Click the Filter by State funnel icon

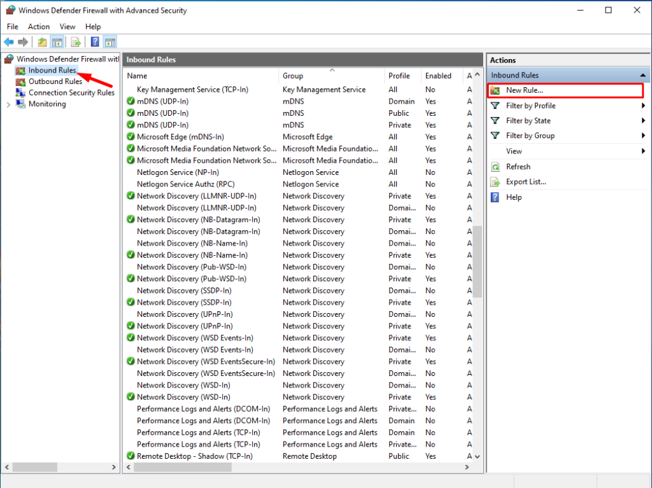(x=495, y=120)
